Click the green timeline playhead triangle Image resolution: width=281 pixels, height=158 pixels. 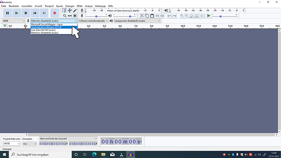click(x=5, y=26)
